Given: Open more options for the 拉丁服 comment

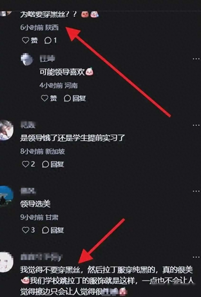Looking at the screenshot, I should (x=196, y=257).
